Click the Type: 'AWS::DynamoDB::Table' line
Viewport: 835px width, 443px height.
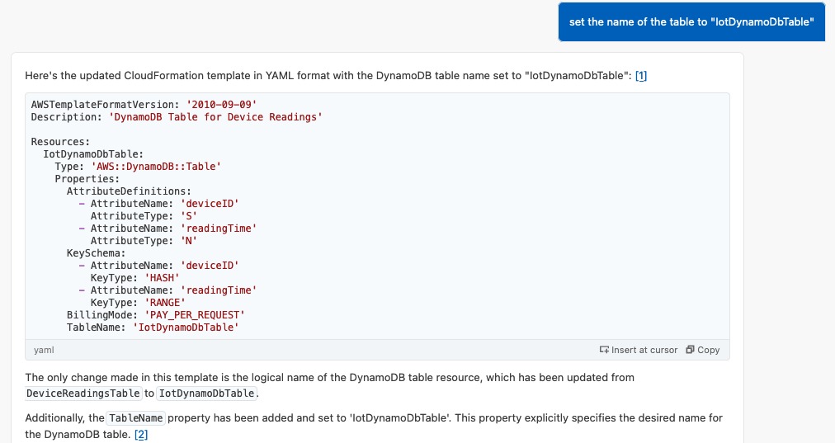tap(138, 167)
